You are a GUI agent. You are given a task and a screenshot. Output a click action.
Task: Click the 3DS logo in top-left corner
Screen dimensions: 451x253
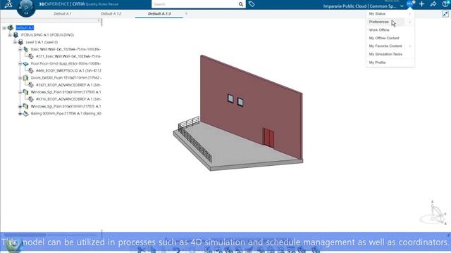coord(8,4)
